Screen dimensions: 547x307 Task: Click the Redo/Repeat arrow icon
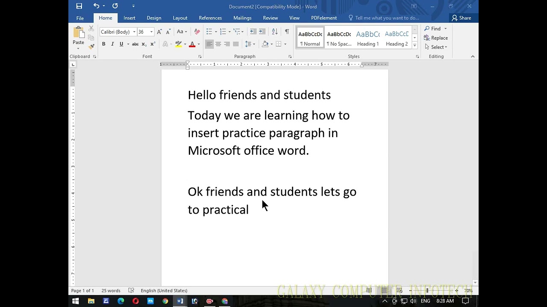[x=115, y=6]
